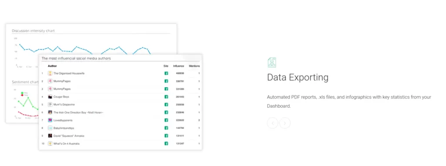
Task: Select author name David "Squeeze" Annakie
Action: 69,136
